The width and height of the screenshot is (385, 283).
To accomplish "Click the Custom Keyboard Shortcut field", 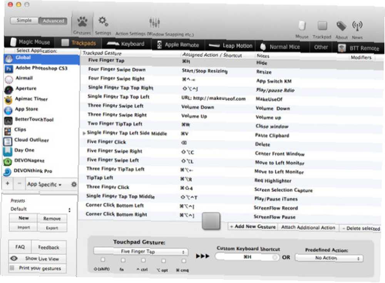I will [x=247, y=257].
